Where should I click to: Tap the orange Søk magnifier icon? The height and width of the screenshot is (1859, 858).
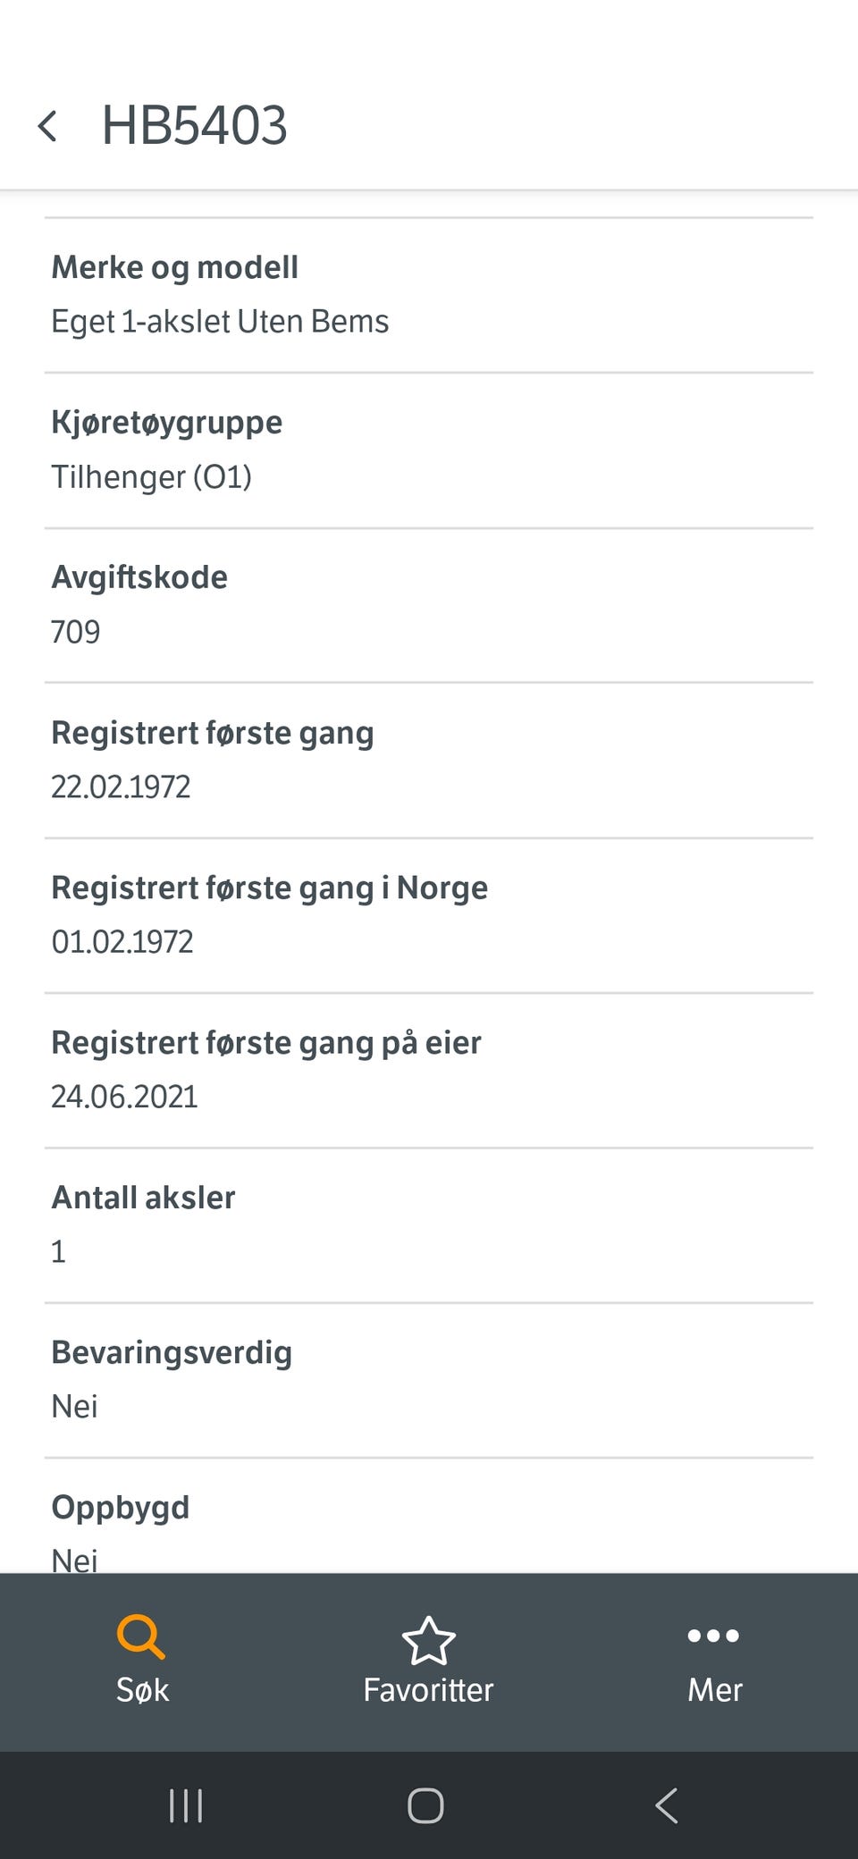(x=141, y=1636)
